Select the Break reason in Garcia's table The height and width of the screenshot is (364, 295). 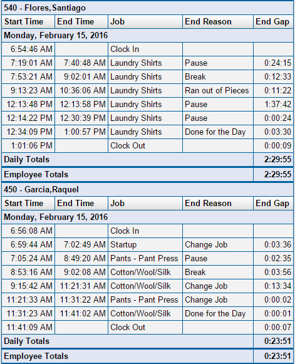pyautogui.click(x=218, y=273)
